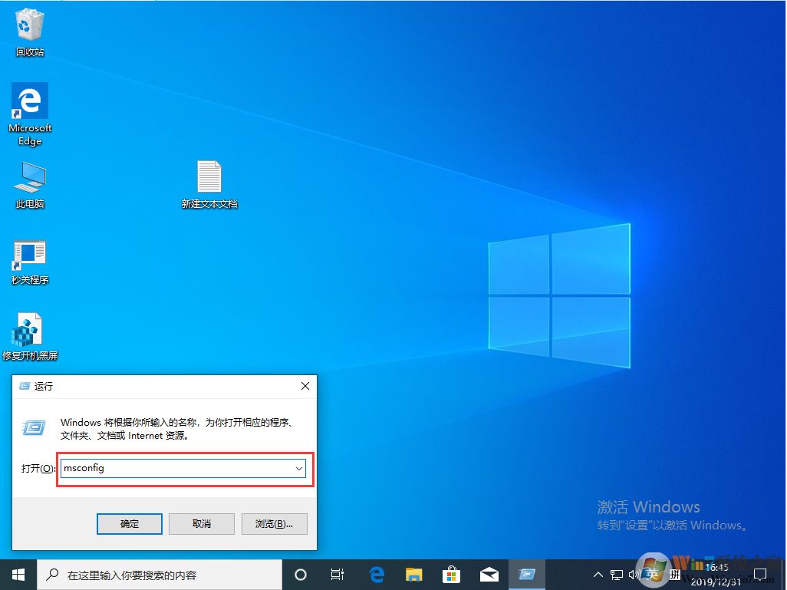This screenshot has height=590, width=787.
Task: Launch Microsoft Store from the taskbar
Action: pos(452,574)
